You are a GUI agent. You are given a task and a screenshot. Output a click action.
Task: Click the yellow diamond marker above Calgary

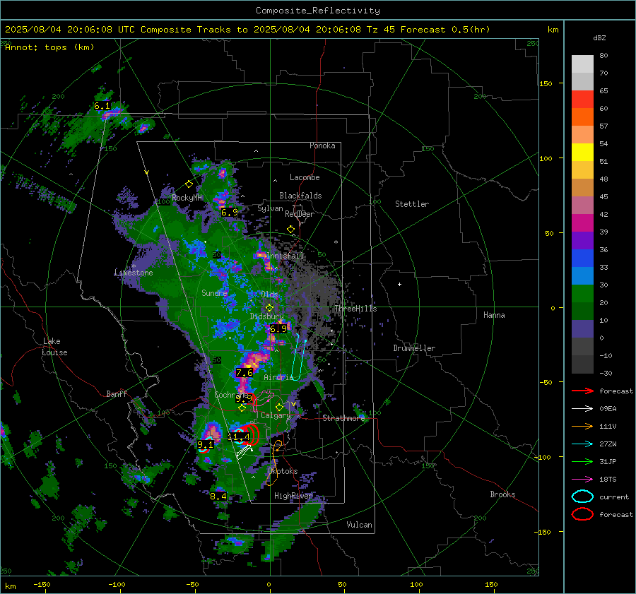(279, 407)
